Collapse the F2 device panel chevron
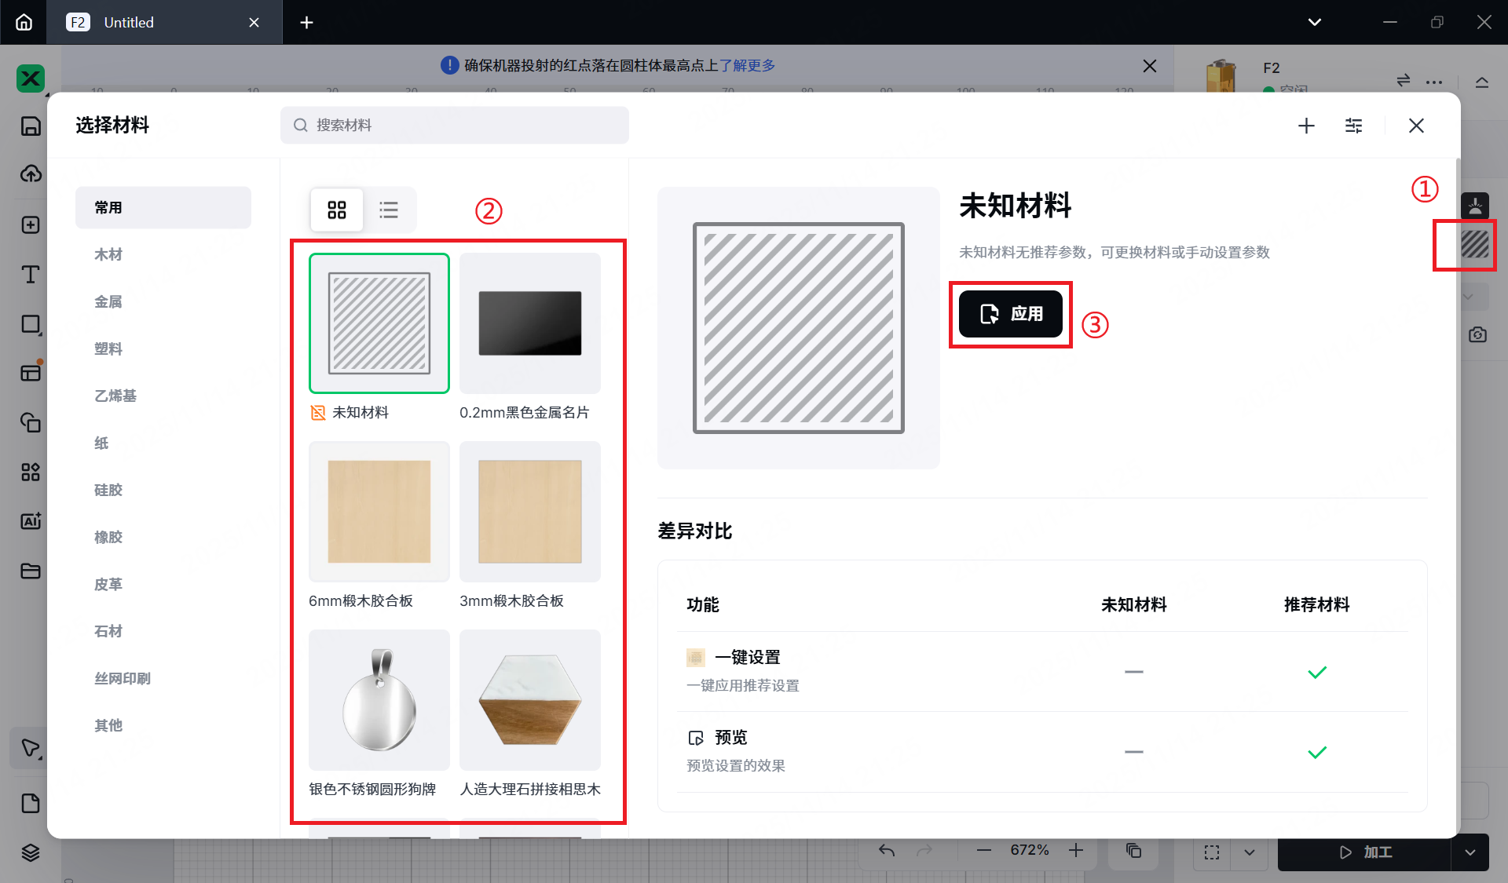This screenshot has height=883, width=1508. click(1482, 82)
